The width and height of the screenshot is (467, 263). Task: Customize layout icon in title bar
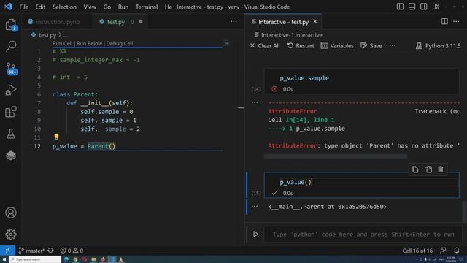[x=436, y=7]
